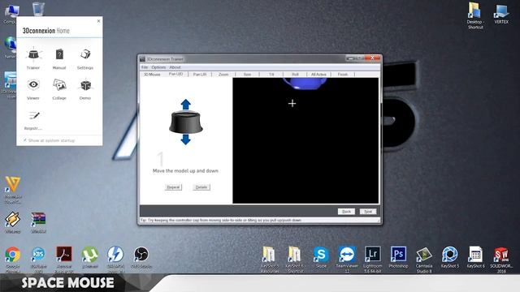Select the Skype desktop shortcut
The height and width of the screenshot is (292, 520).
pos(321,257)
